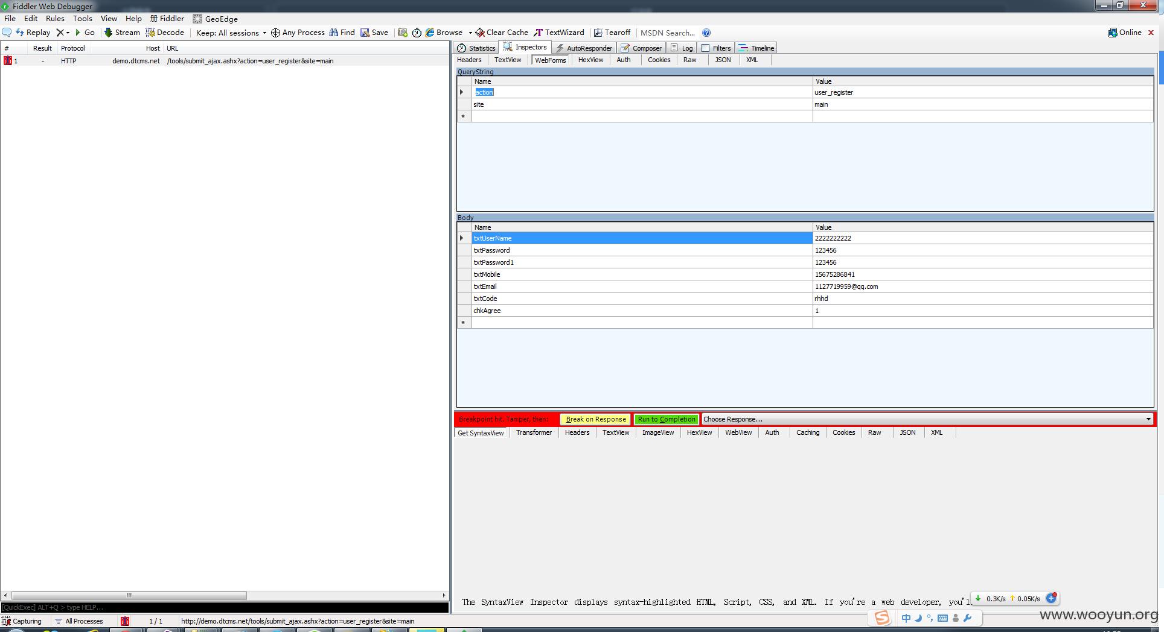Click into the QuickExec command box
The height and width of the screenshot is (632, 1164).
coord(225,607)
